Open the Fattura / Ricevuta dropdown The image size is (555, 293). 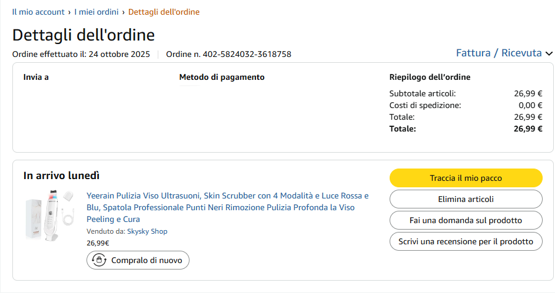[x=498, y=53]
